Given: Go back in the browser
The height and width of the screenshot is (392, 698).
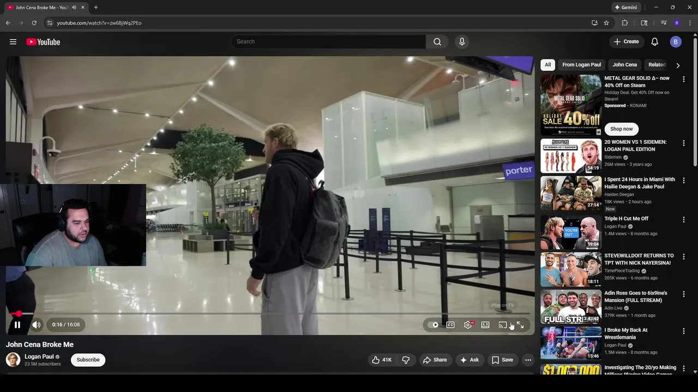Looking at the screenshot, I should click(8, 23).
